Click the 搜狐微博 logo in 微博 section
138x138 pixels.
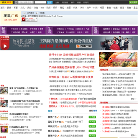point(93,111)
